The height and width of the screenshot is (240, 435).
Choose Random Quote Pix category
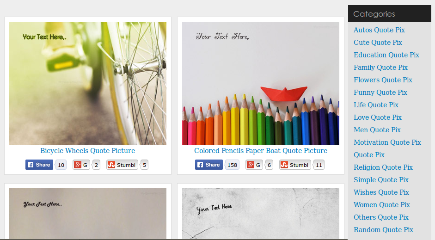pos(383,230)
